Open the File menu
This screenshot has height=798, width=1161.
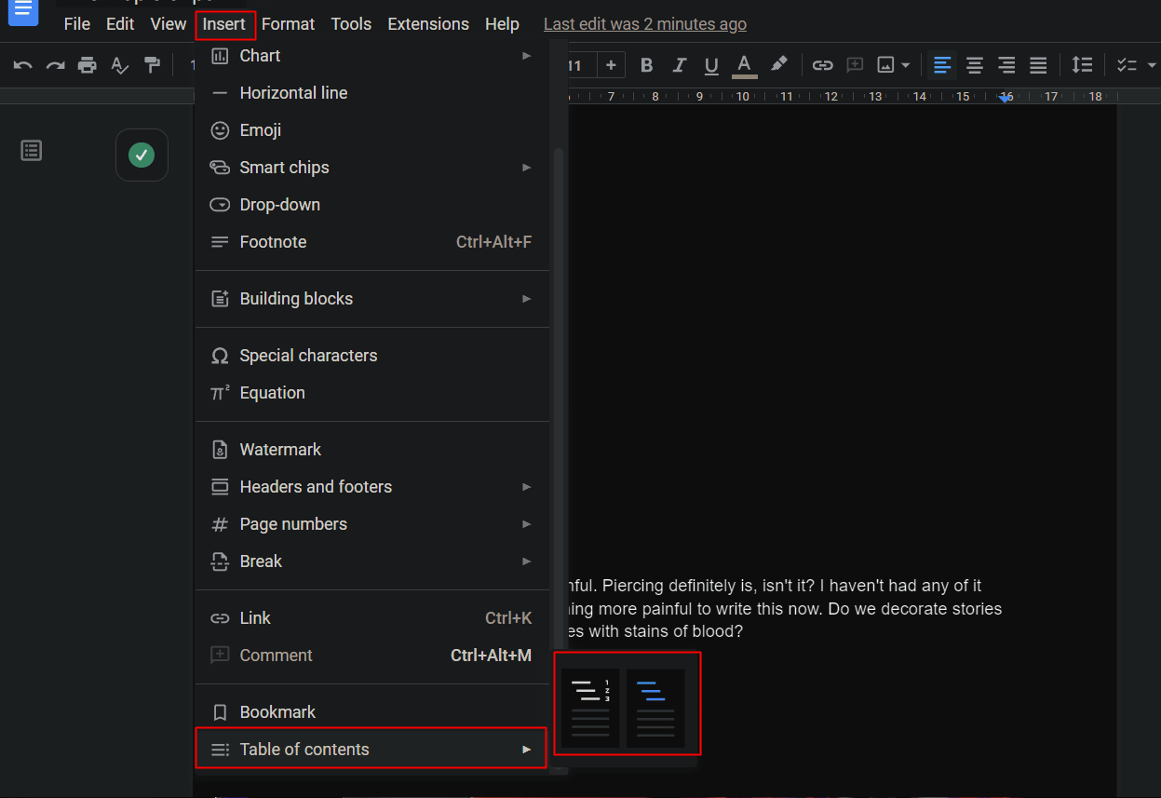pos(77,24)
